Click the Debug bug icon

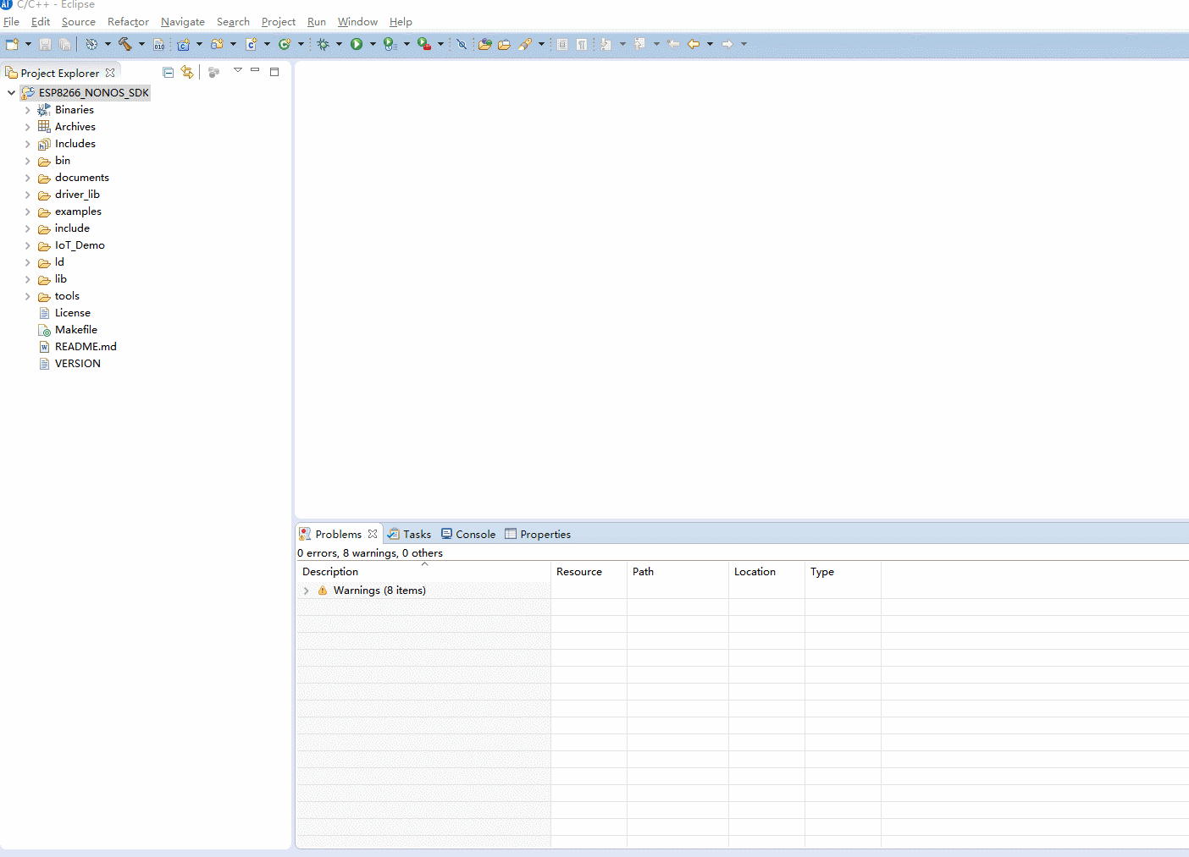click(x=323, y=44)
